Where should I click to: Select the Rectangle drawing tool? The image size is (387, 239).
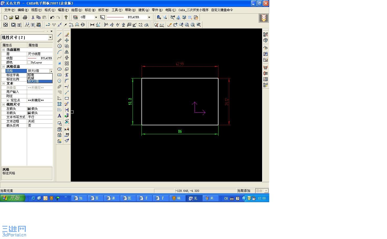pos(59,75)
